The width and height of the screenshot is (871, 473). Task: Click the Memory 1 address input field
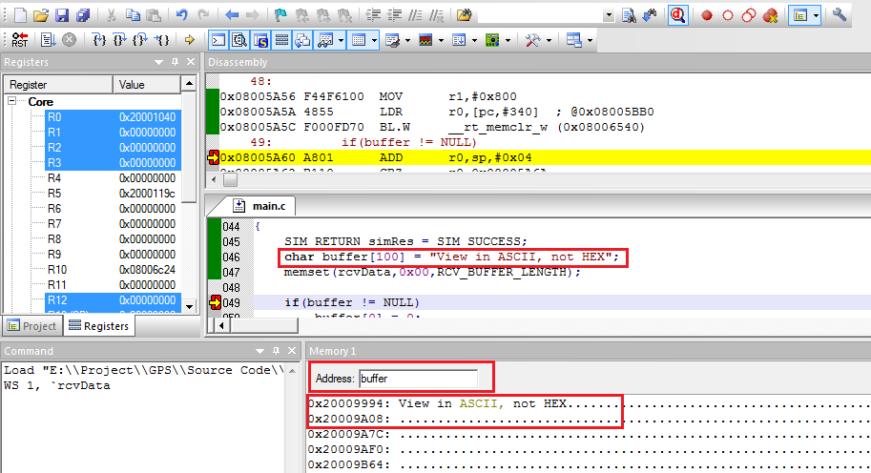tap(418, 378)
